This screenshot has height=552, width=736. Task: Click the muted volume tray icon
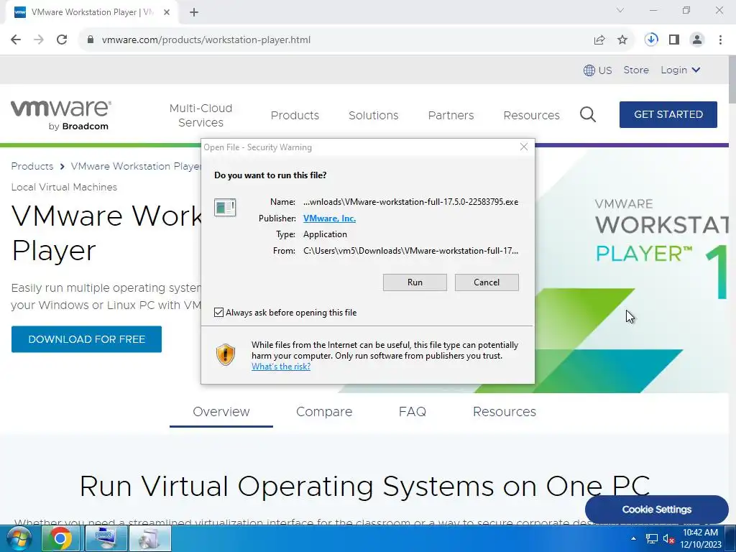pyautogui.click(x=669, y=539)
